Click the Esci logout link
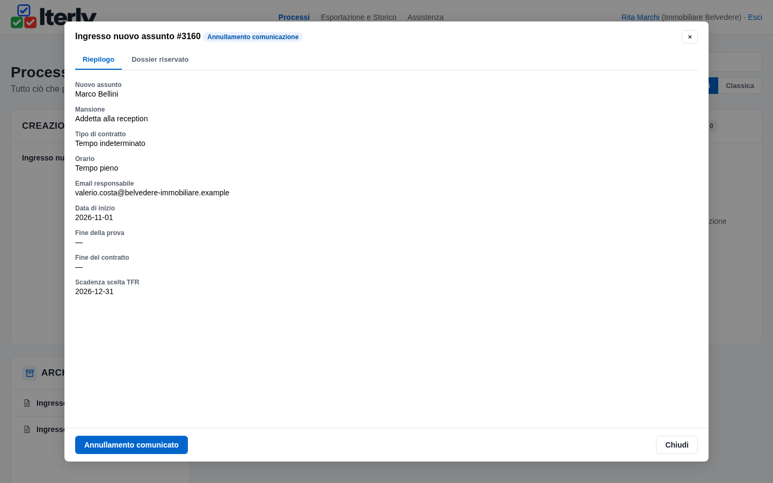 (755, 17)
